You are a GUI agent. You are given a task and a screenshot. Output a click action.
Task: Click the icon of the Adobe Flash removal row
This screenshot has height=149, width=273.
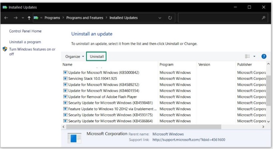tap(65, 97)
